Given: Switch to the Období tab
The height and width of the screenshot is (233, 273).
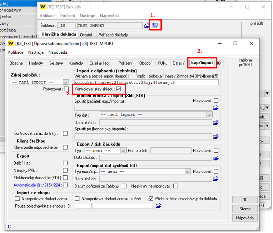Looking at the screenshot, I should click(x=145, y=63).
